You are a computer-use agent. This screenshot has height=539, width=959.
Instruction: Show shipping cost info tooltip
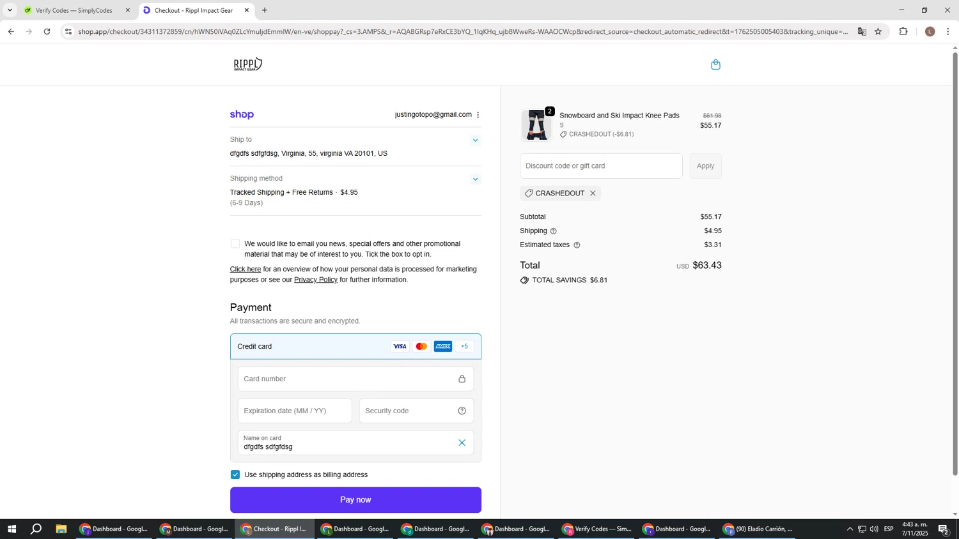(554, 231)
